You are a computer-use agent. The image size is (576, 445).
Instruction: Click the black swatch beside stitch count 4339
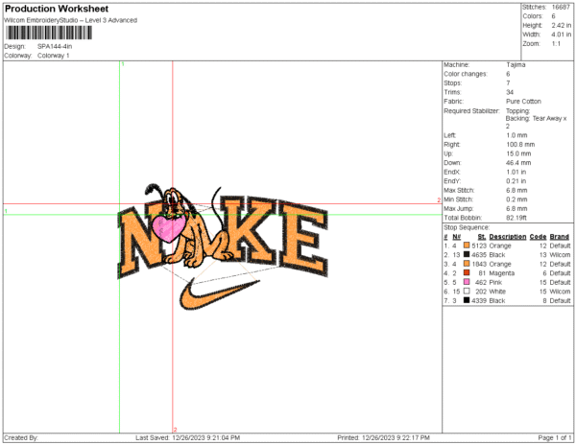tap(467, 300)
